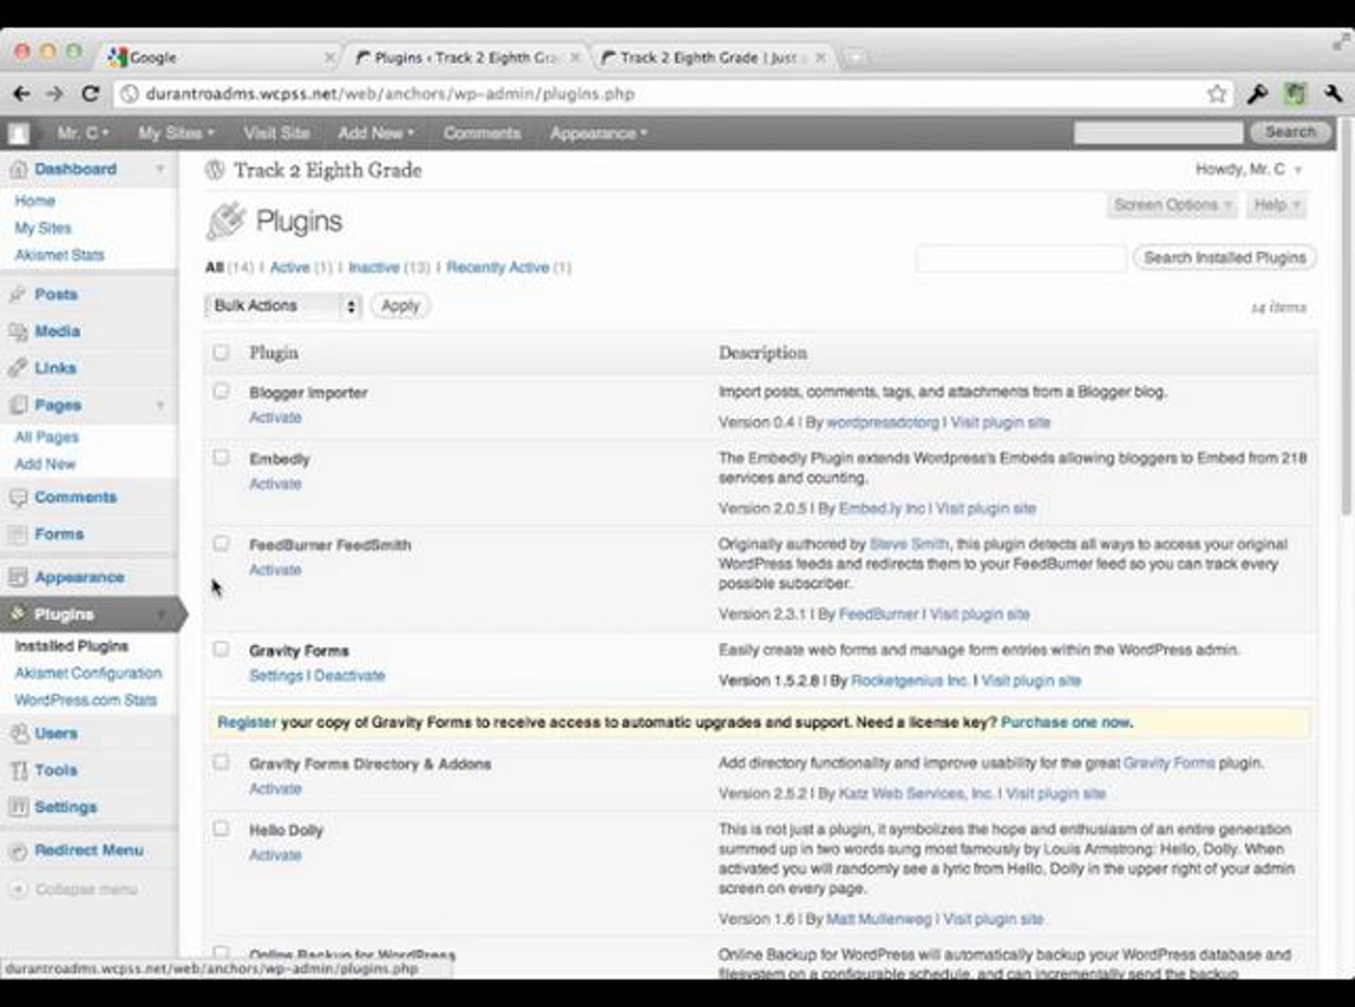Click the WordPress logo beside site title
This screenshot has width=1355, height=1007.
coord(215,169)
